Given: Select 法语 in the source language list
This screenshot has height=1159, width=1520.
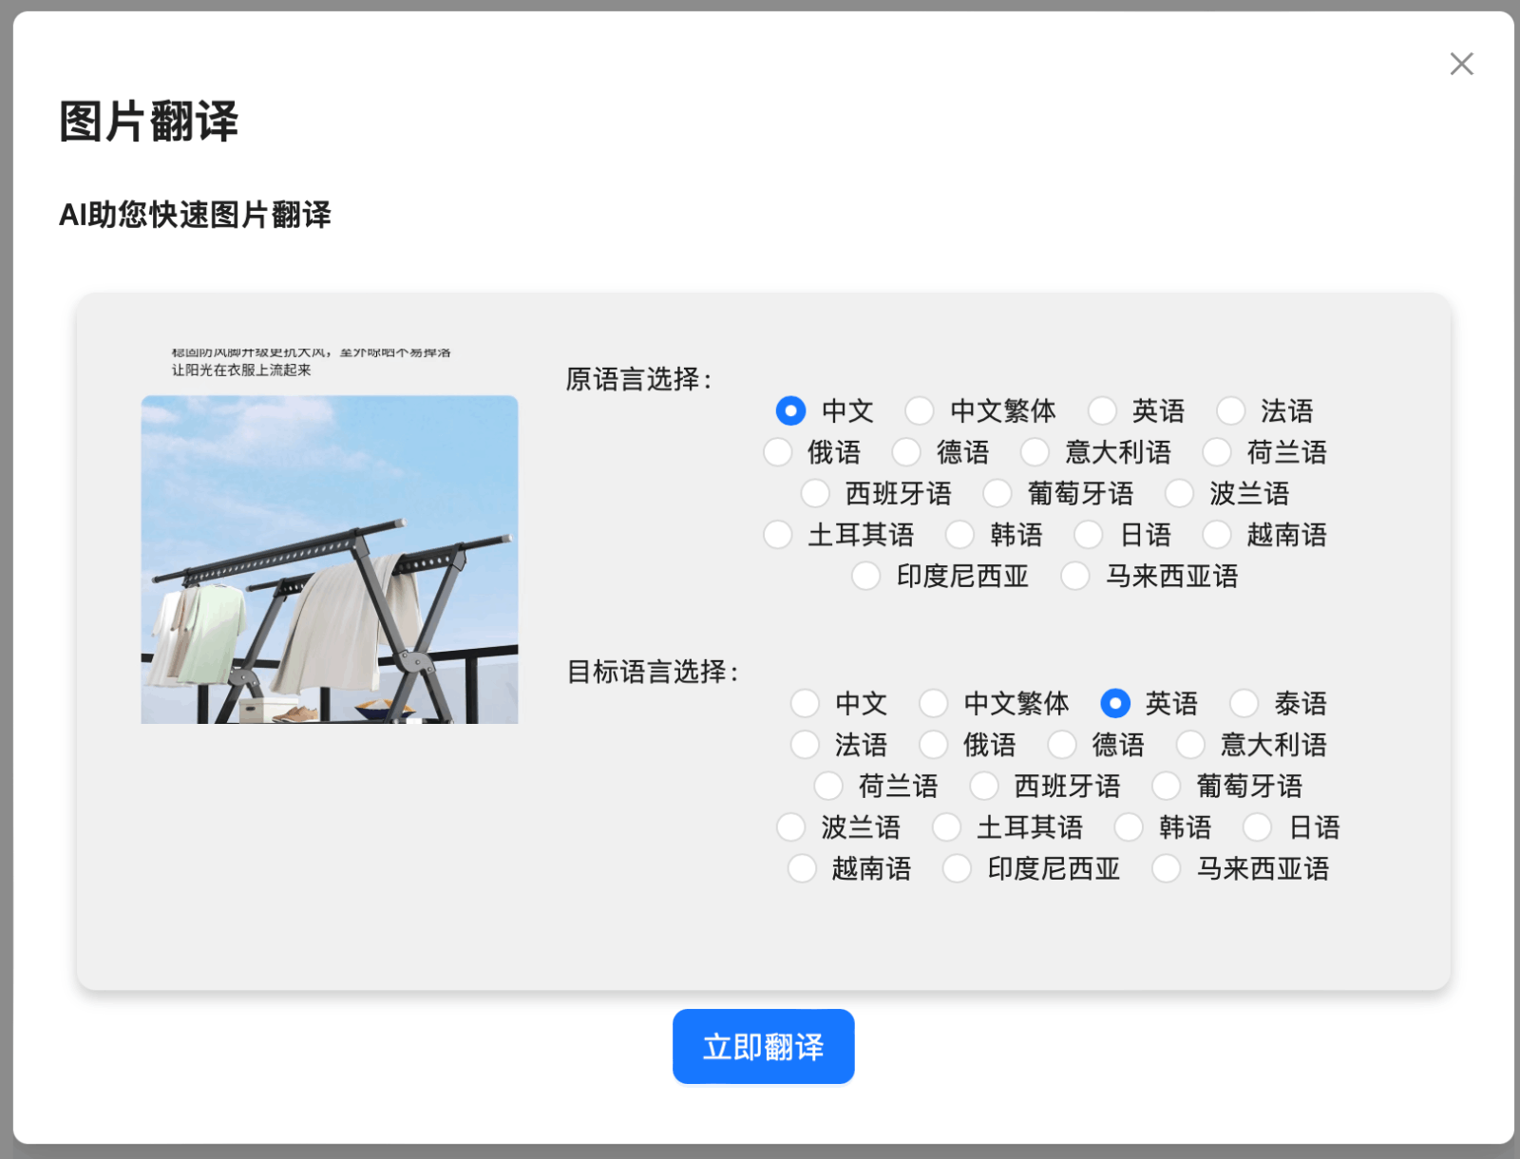Looking at the screenshot, I should pos(1231,411).
